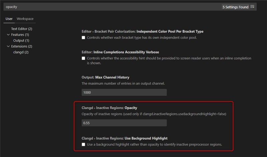Switch to the Workspace settings tab

point(25,19)
